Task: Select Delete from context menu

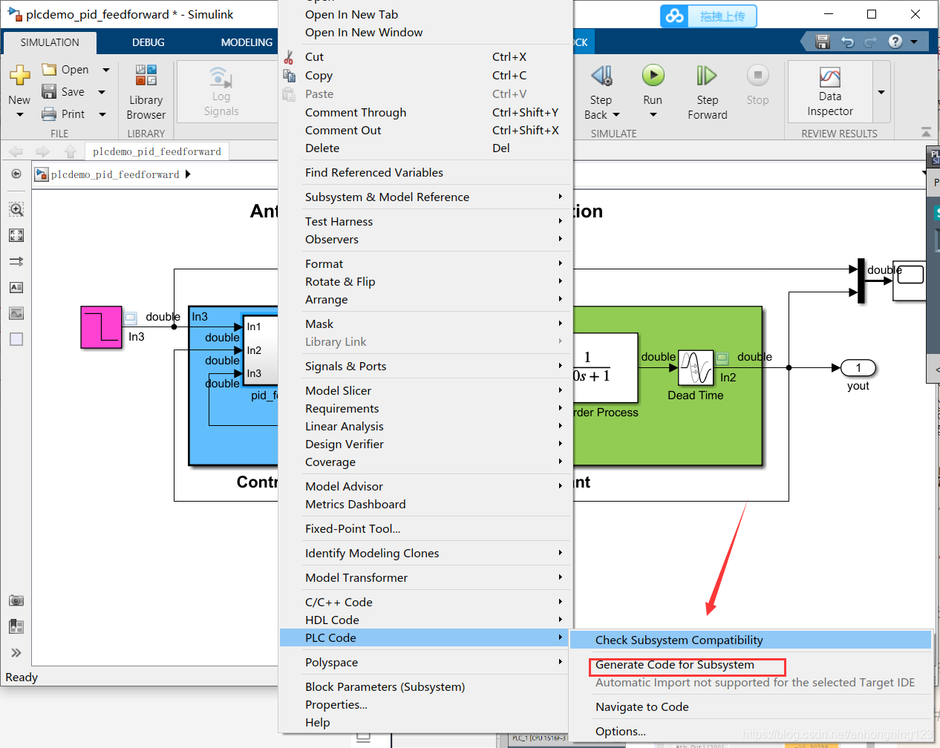Action: (425, 148)
